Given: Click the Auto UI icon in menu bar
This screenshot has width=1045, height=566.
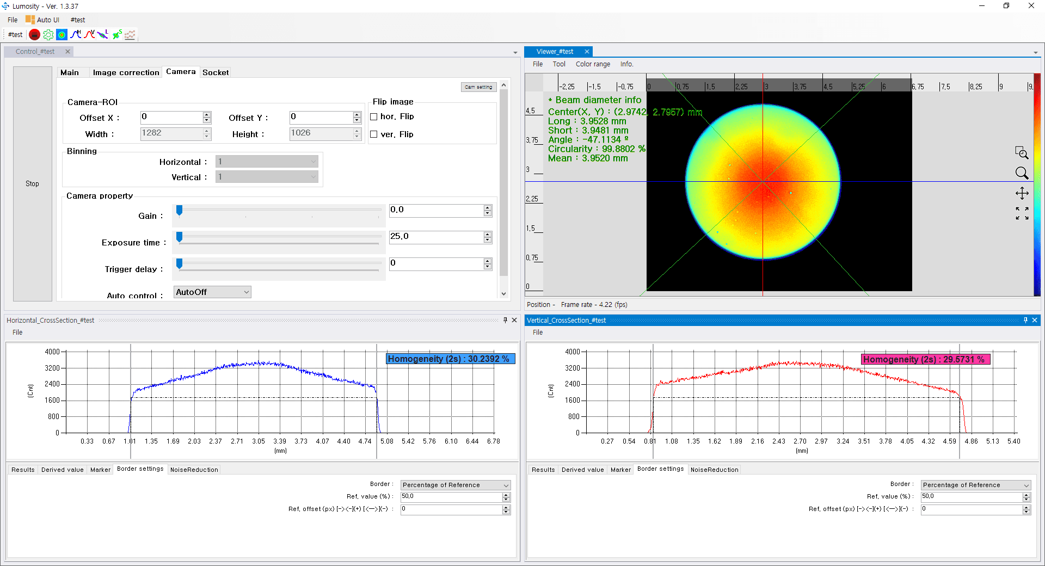Looking at the screenshot, I should tap(30, 20).
